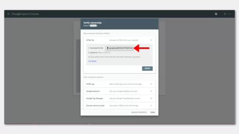Collapse the HTML file method section

pos(151,40)
